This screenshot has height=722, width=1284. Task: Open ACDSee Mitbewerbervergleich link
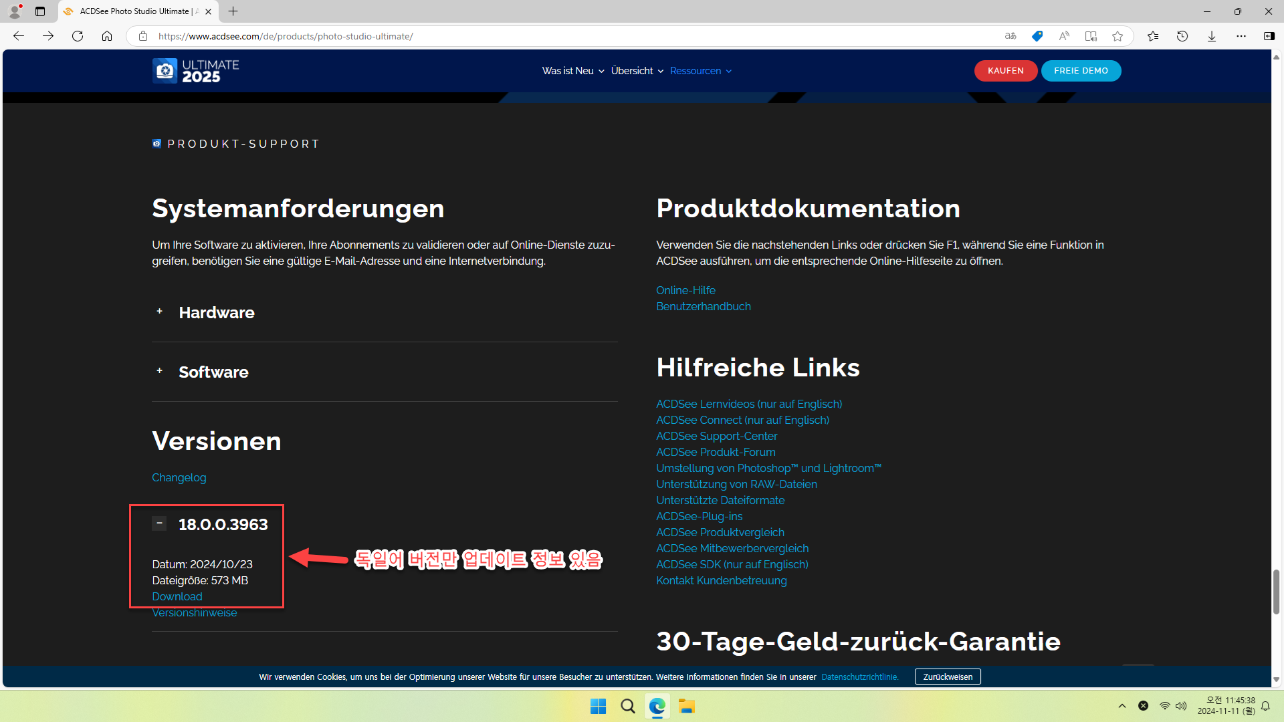732,548
